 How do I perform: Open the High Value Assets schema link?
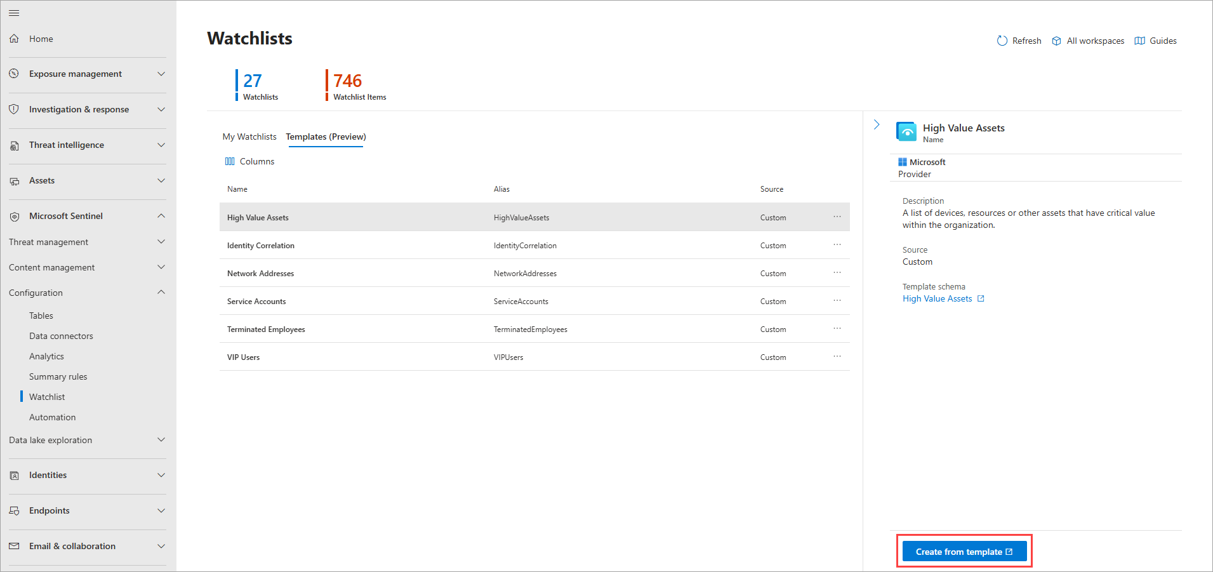point(938,298)
